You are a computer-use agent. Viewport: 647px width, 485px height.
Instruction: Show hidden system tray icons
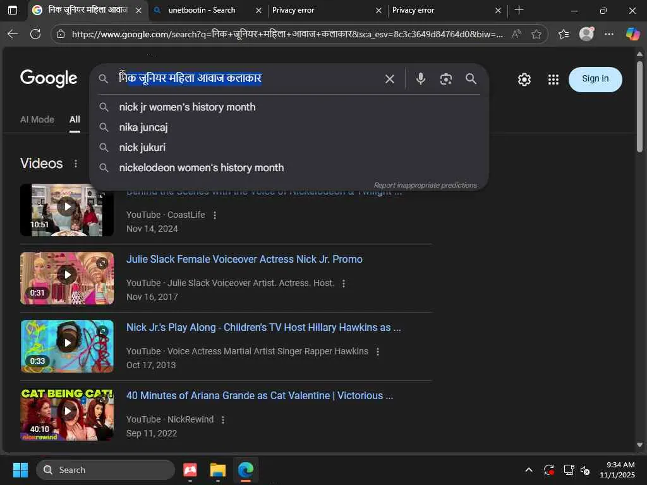528,470
